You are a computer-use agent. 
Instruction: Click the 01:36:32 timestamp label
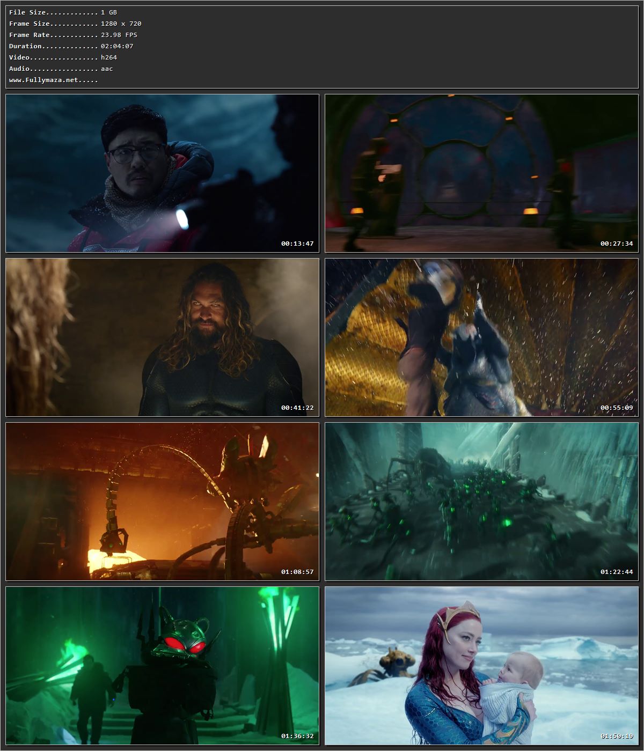point(297,736)
